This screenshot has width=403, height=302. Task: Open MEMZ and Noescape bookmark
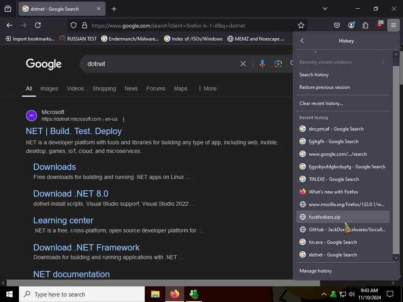coord(256,39)
